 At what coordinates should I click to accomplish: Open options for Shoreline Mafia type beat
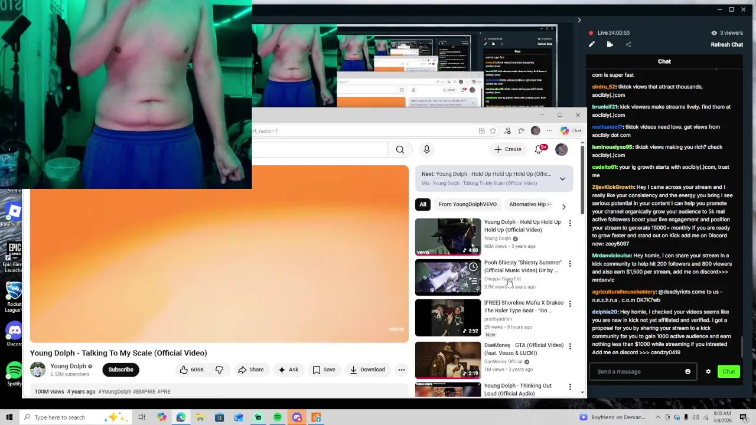(x=570, y=303)
